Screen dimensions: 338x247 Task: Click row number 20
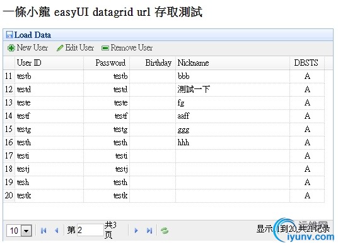click(x=9, y=196)
